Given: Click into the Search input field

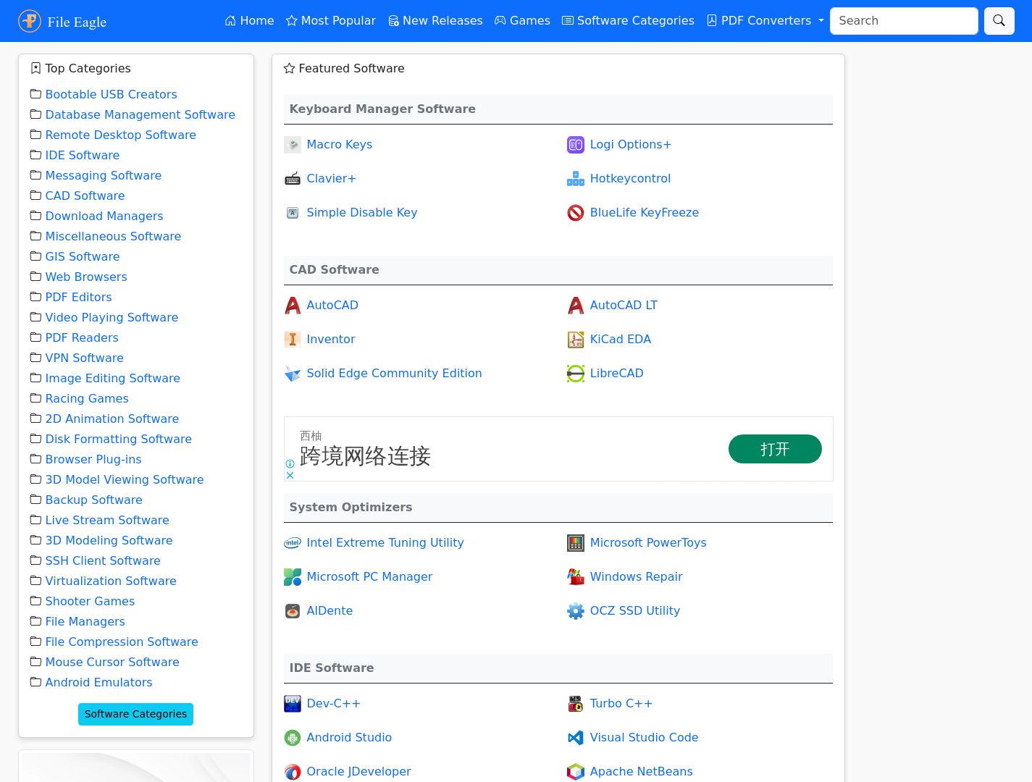Looking at the screenshot, I should pyautogui.click(x=904, y=21).
